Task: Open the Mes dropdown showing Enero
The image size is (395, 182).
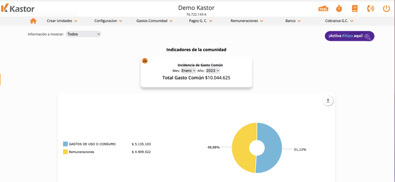Action: tap(188, 71)
